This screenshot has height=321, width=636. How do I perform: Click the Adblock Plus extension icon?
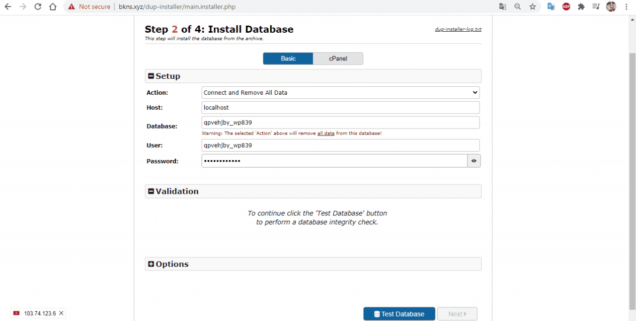click(566, 6)
